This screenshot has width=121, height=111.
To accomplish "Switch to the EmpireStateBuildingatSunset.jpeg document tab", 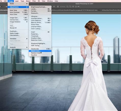I will tap(75, 10).
